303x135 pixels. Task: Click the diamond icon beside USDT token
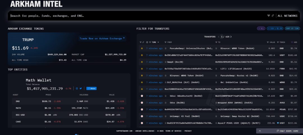278,123
